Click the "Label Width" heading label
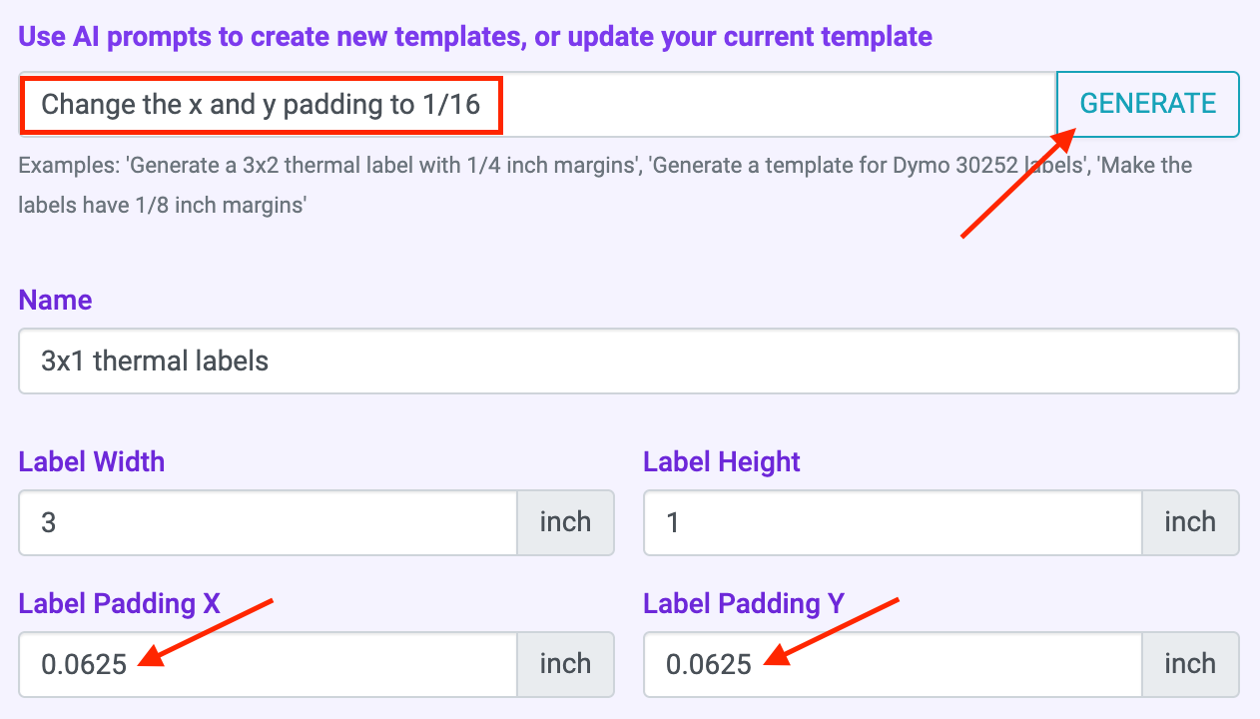 (x=92, y=462)
